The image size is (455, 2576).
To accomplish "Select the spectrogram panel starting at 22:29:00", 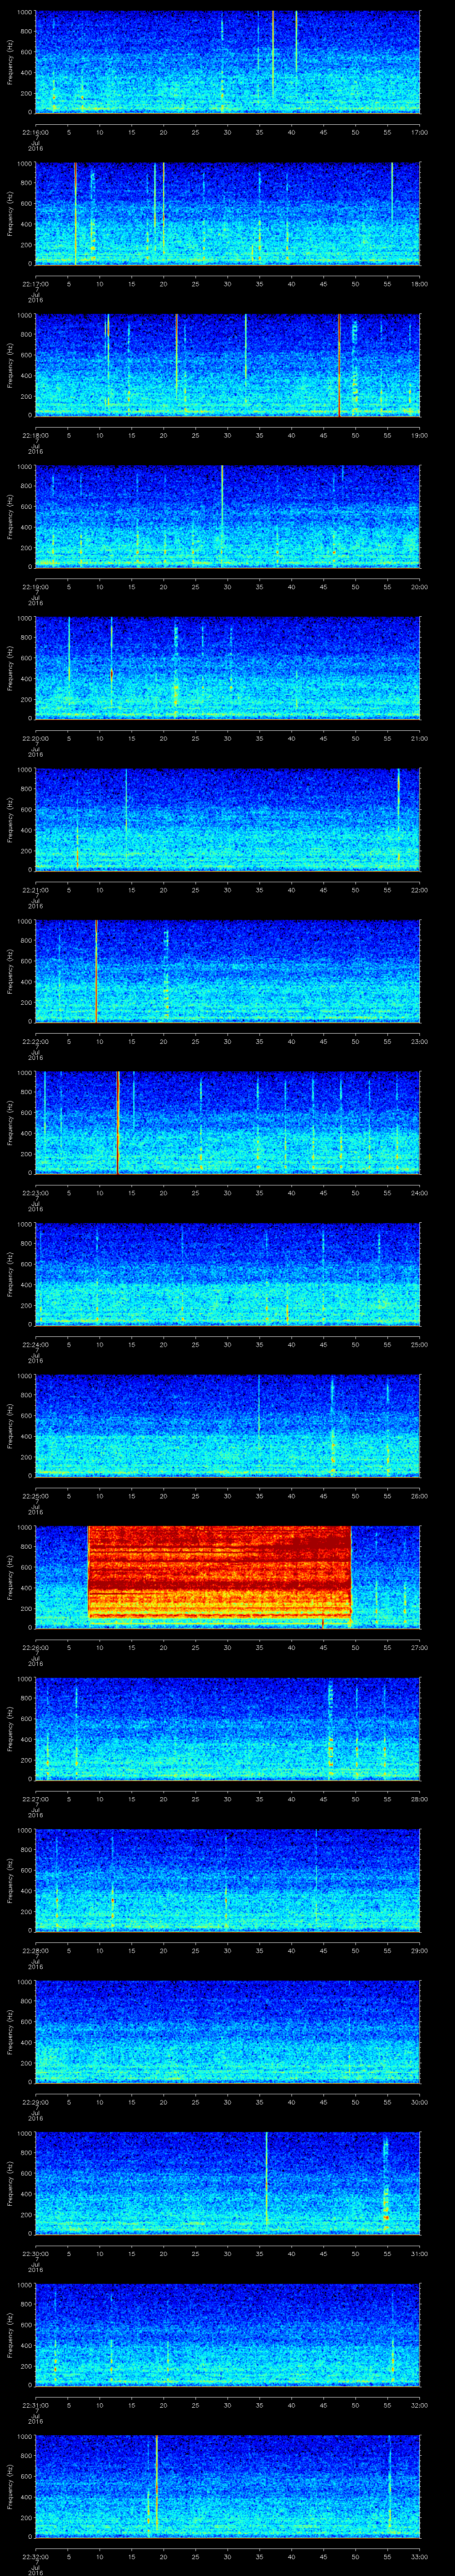I will pyautogui.click(x=228, y=2032).
